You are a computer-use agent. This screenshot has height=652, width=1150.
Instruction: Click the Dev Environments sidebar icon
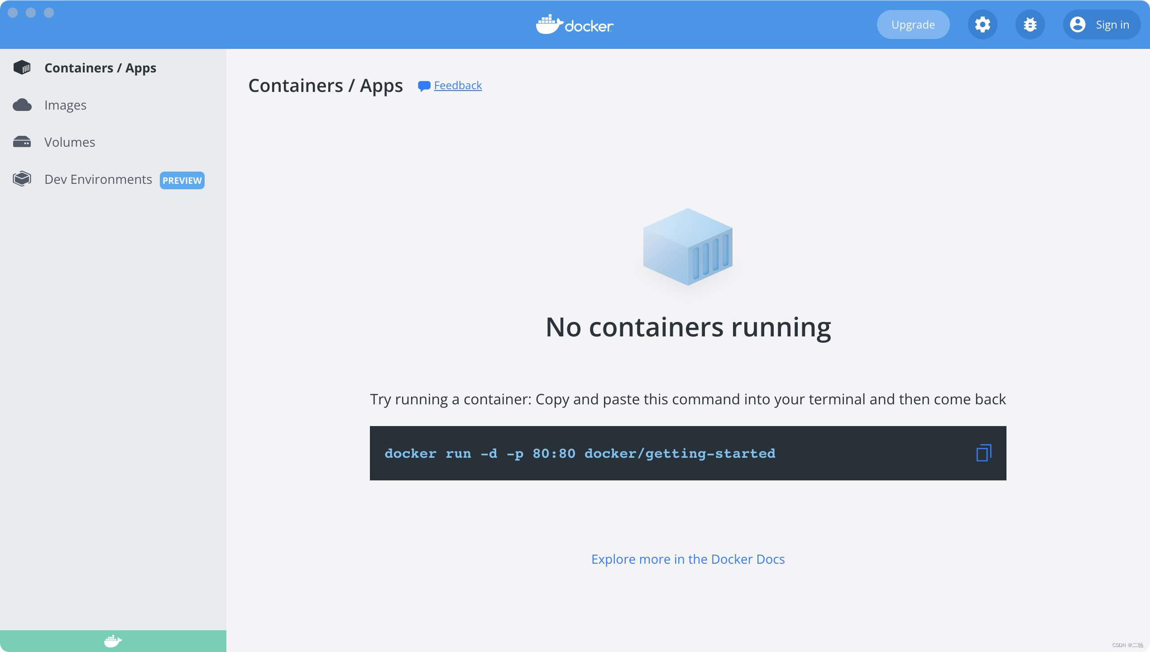pos(21,179)
